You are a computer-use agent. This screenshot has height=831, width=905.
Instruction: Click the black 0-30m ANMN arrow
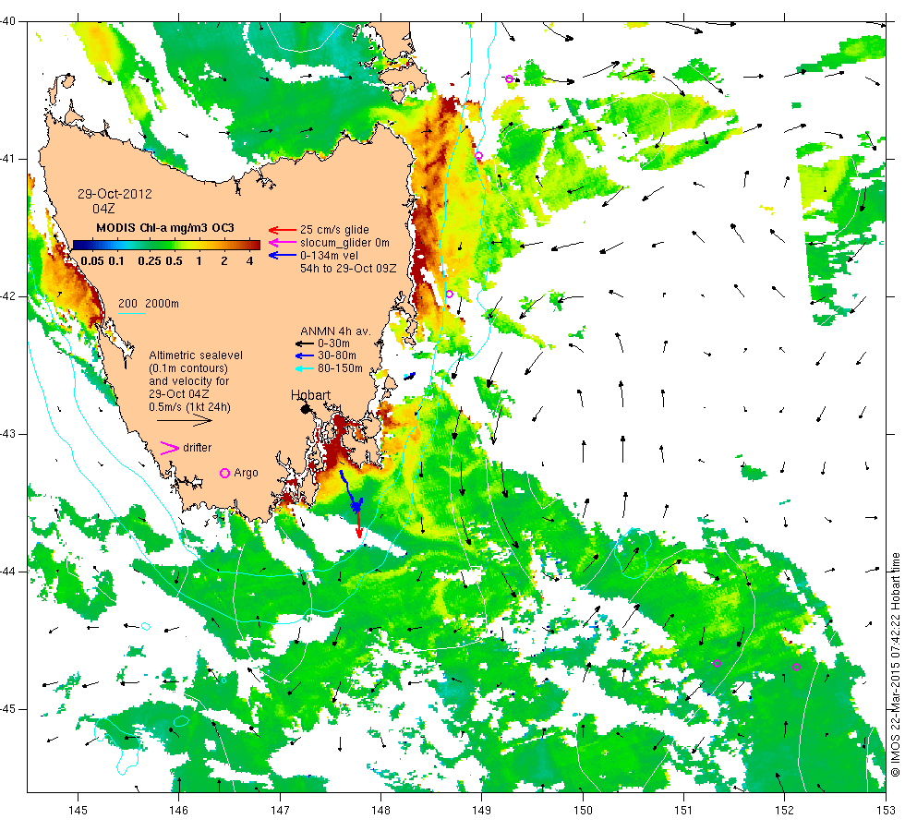point(304,343)
